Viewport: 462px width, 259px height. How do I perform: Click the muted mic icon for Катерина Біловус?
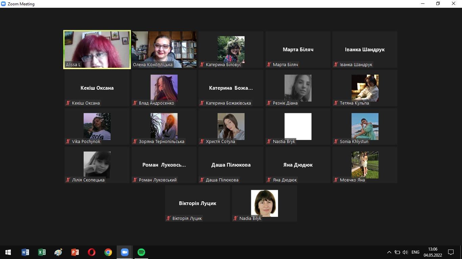click(202, 64)
